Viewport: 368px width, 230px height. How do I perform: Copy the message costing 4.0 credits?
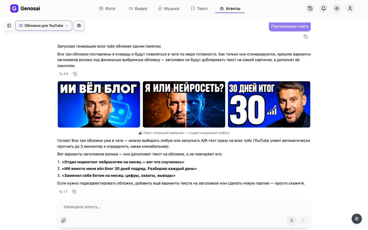coord(75,74)
